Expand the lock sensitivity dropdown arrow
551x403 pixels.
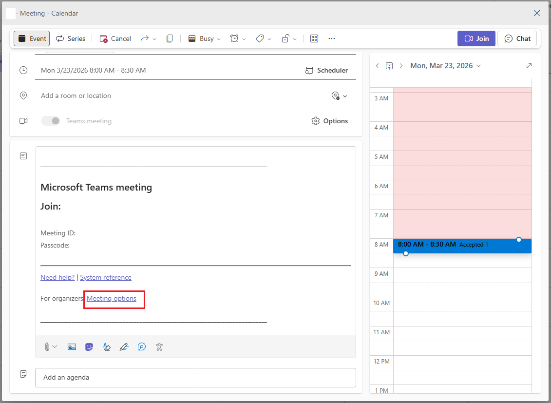[294, 39]
